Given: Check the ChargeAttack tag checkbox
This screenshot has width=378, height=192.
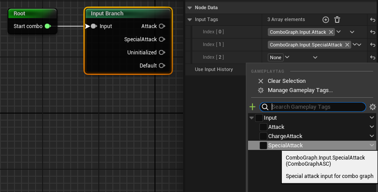Looking at the screenshot, I should 263,136.
